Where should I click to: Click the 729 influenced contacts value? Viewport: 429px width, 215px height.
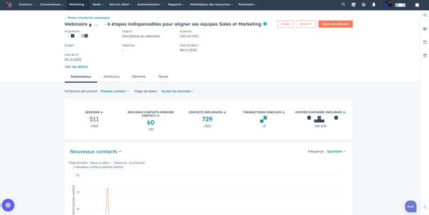pyautogui.click(x=207, y=119)
